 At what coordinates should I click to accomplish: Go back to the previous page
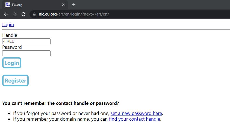coord(6,14)
